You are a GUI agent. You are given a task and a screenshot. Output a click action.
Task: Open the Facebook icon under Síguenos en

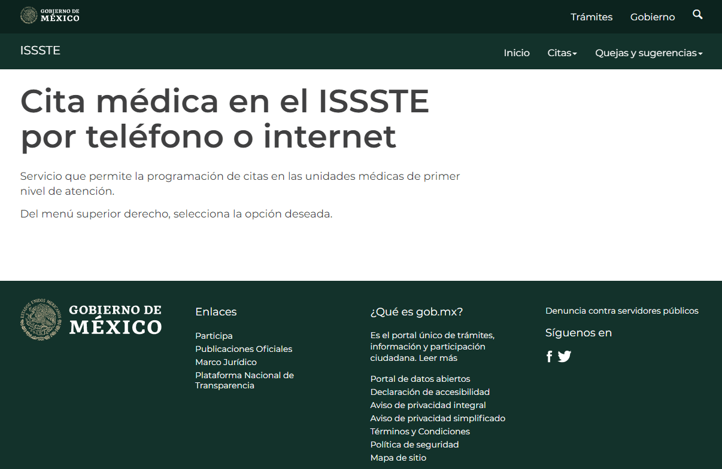click(x=550, y=357)
